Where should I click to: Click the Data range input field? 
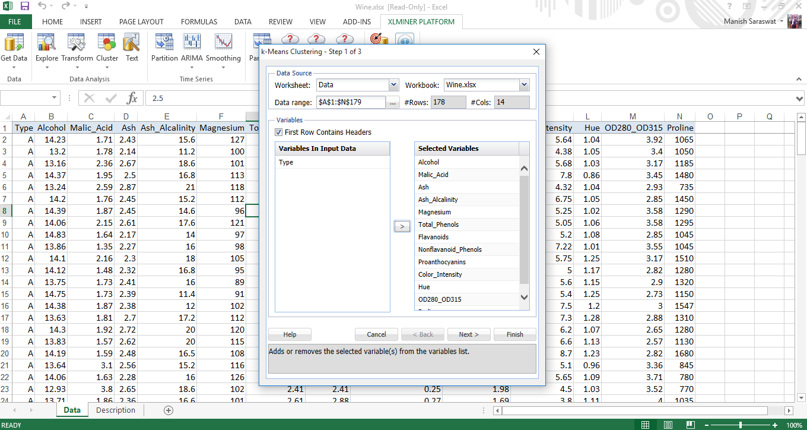click(x=350, y=102)
